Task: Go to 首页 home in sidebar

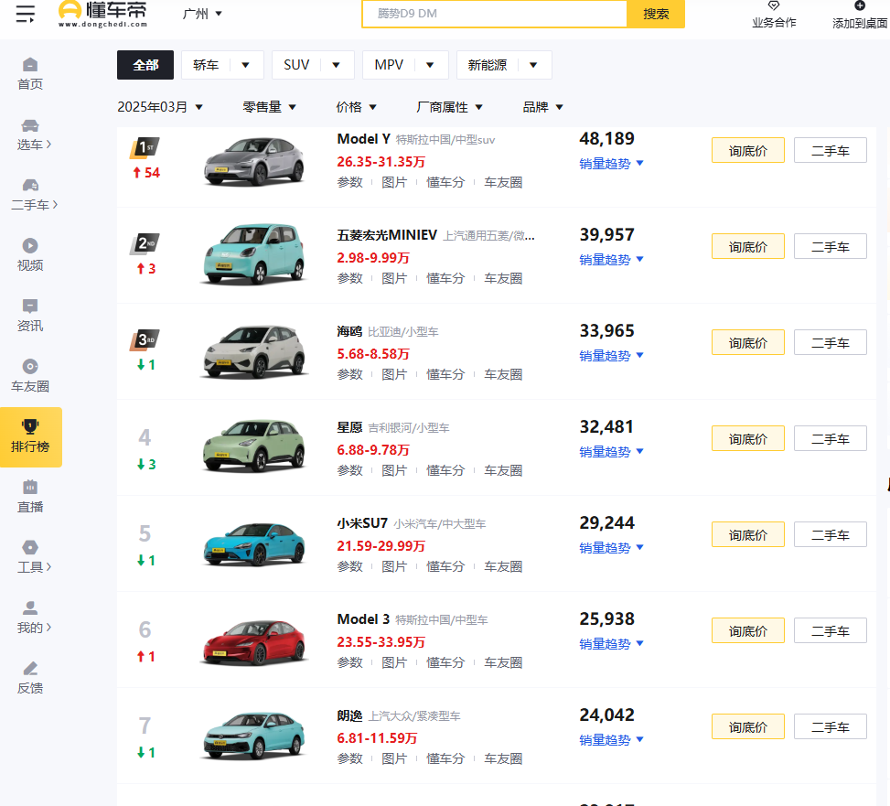Action: point(30,74)
